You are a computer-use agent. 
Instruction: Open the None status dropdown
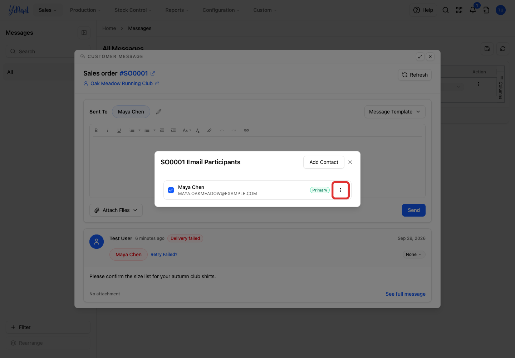click(x=414, y=255)
